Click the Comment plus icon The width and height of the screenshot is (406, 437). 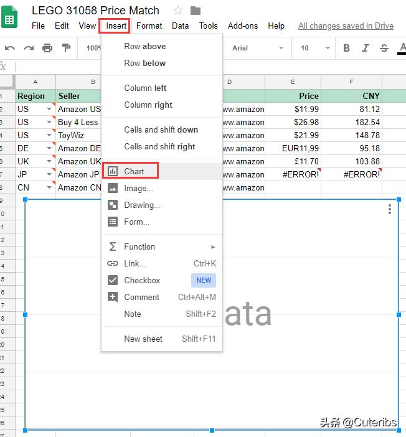[113, 297]
